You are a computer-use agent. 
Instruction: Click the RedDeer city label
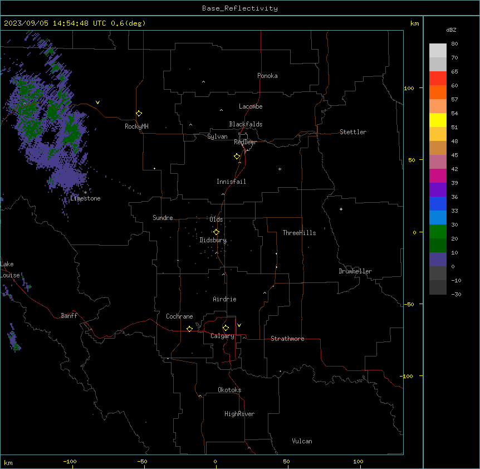tap(245, 142)
